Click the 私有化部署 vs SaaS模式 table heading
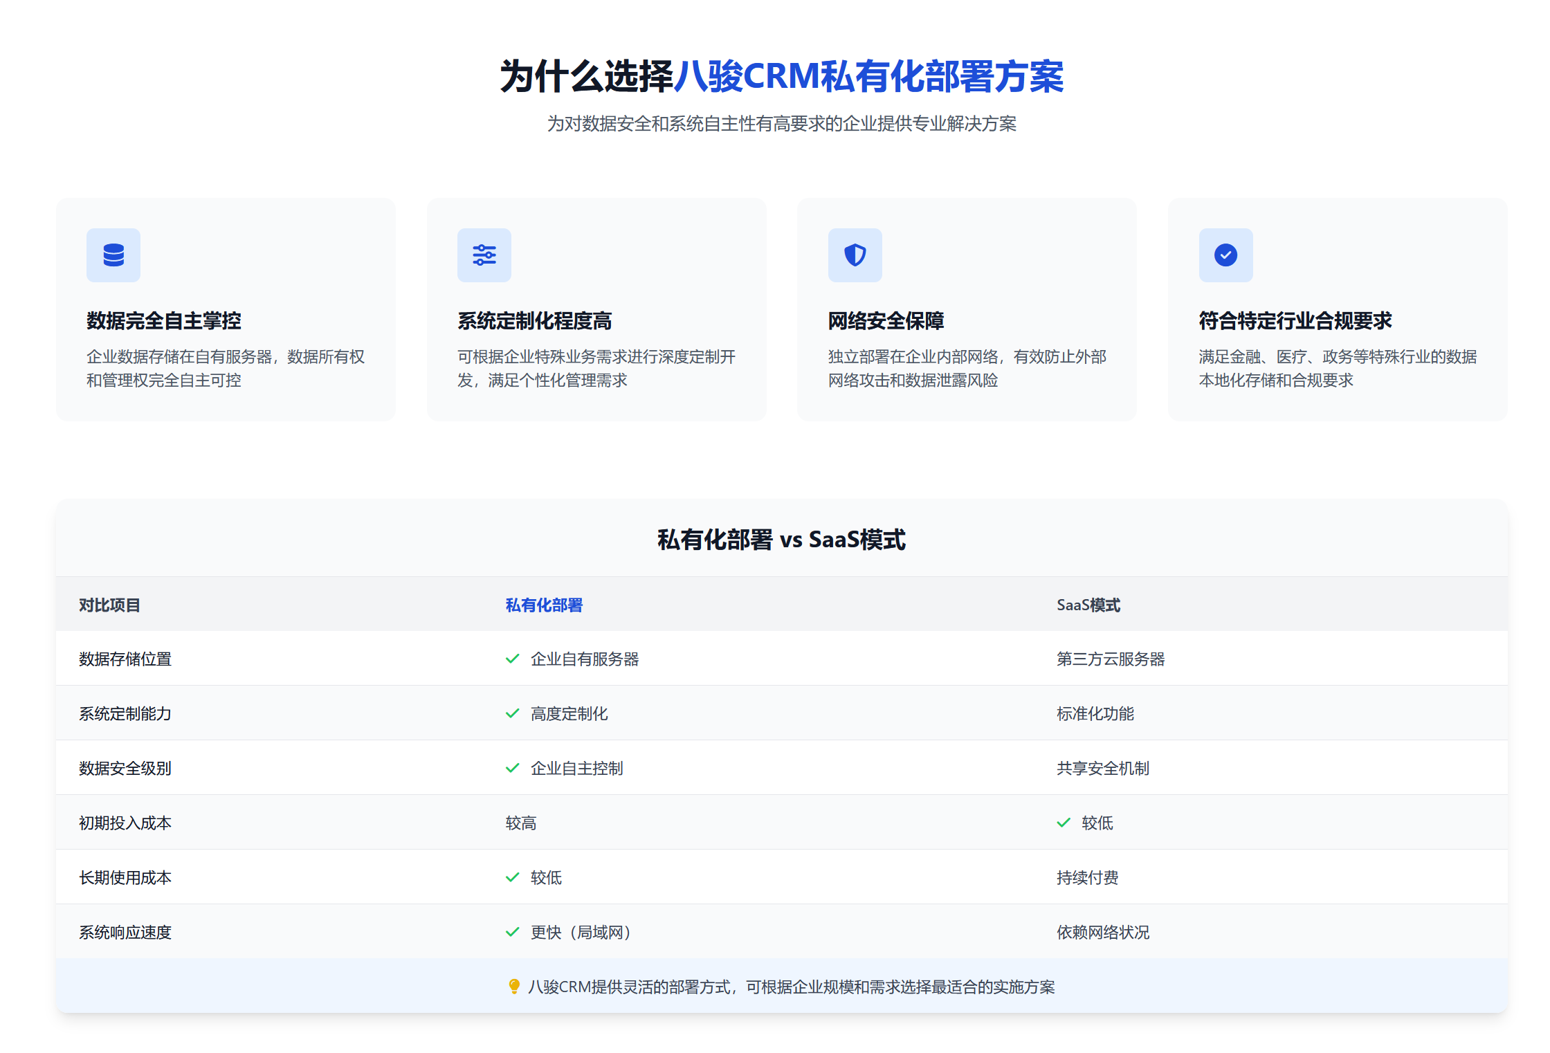 pyautogui.click(x=781, y=539)
